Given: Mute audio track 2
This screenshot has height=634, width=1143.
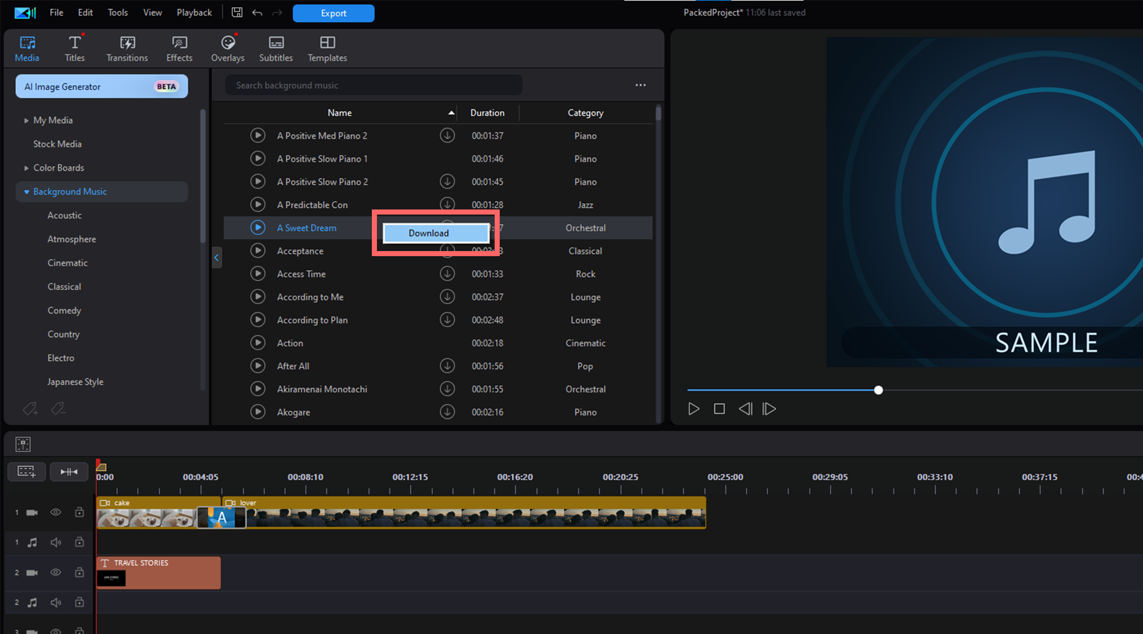Looking at the screenshot, I should 56,602.
